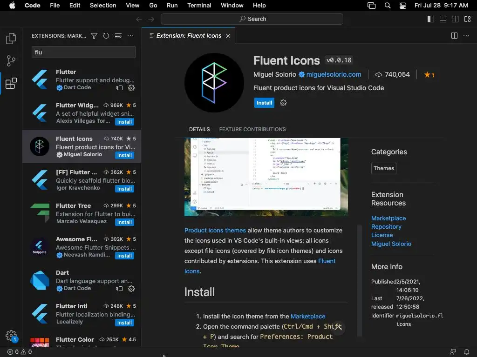This screenshot has width=477, height=357.
Task: Open the Apple menu
Action: (x=12, y=6)
